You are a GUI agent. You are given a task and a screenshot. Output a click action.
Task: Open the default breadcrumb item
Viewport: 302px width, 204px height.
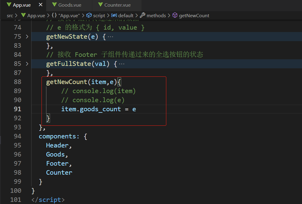coord(126,15)
